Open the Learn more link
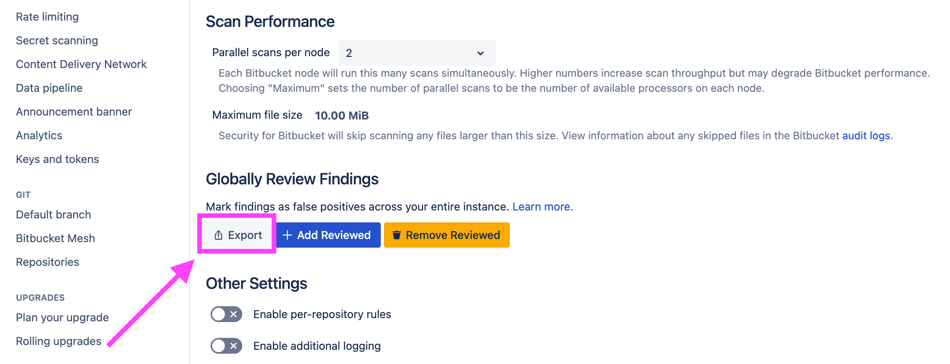Viewport: 950px width, 364px height. coord(541,206)
